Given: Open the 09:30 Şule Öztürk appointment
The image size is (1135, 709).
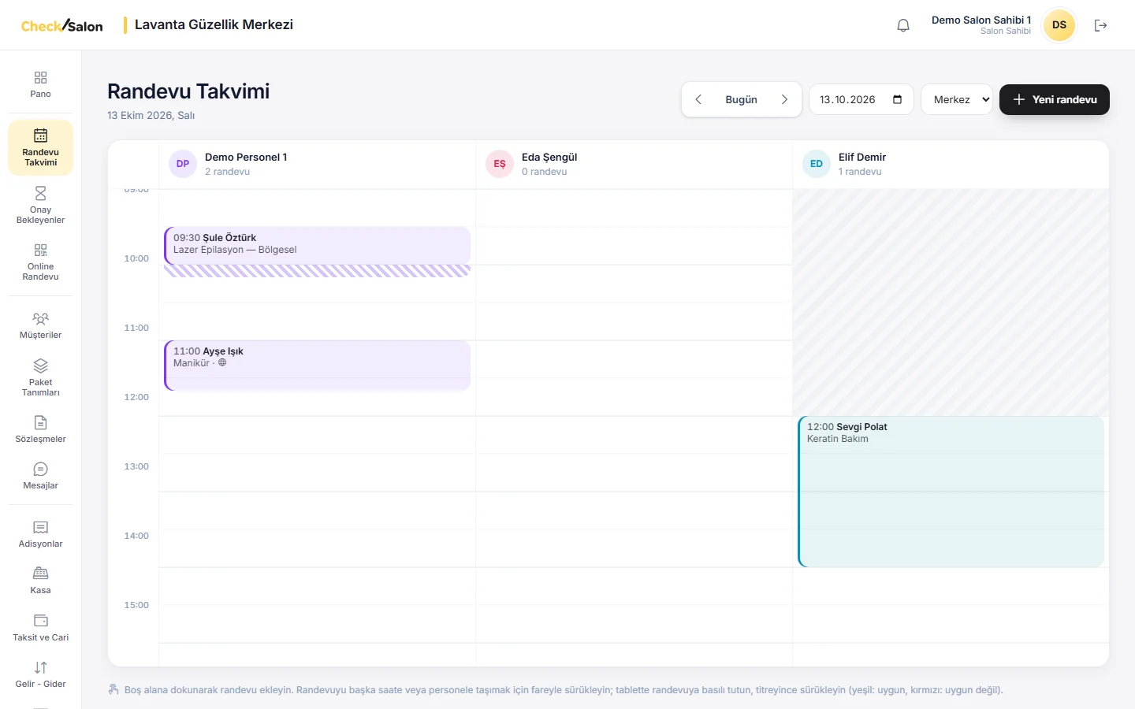Looking at the screenshot, I should coord(317,245).
